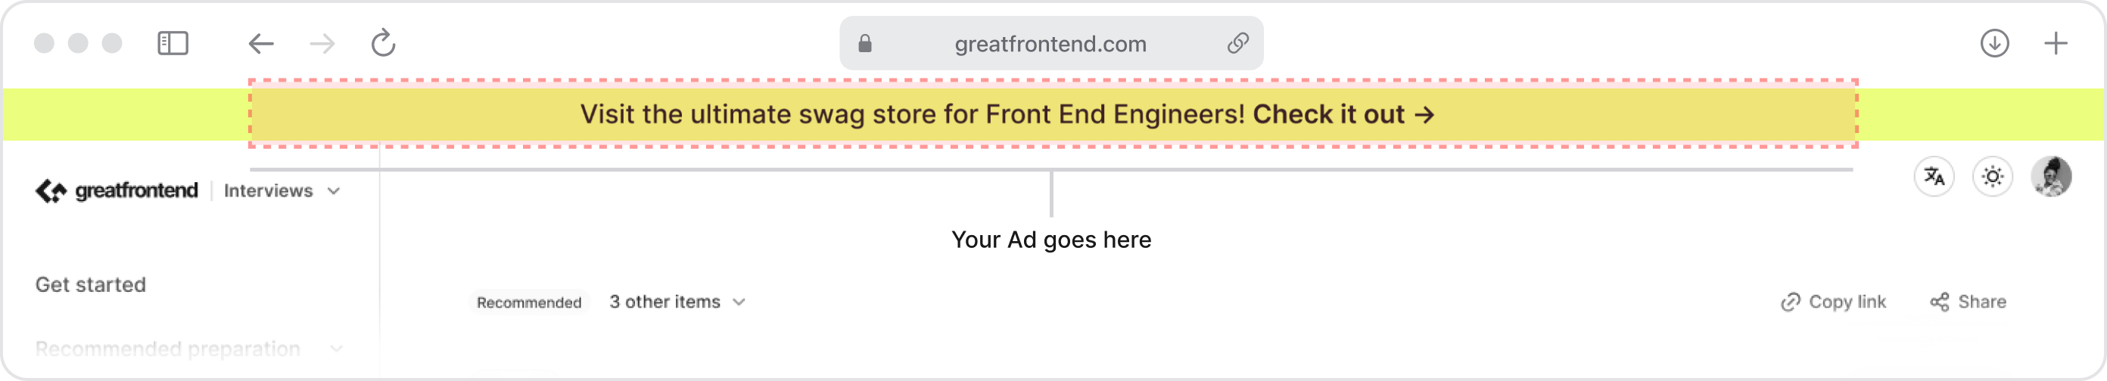This screenshot has width=2107, height=381.
Task: Expand the Interviews dropdown
Action: click(282, 190)
